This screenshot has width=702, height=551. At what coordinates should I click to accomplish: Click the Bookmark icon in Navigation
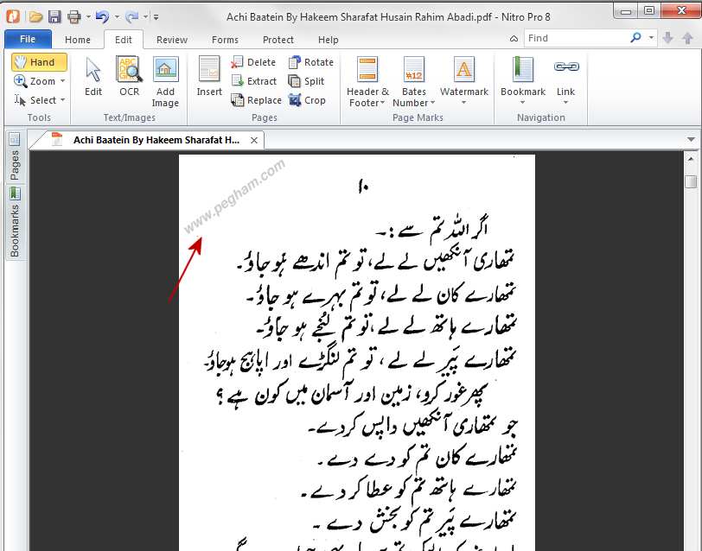point(522,71)
